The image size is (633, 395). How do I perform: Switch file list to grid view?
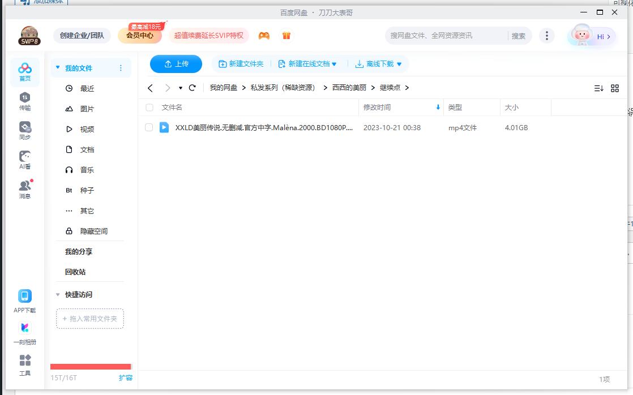point(615,88)
